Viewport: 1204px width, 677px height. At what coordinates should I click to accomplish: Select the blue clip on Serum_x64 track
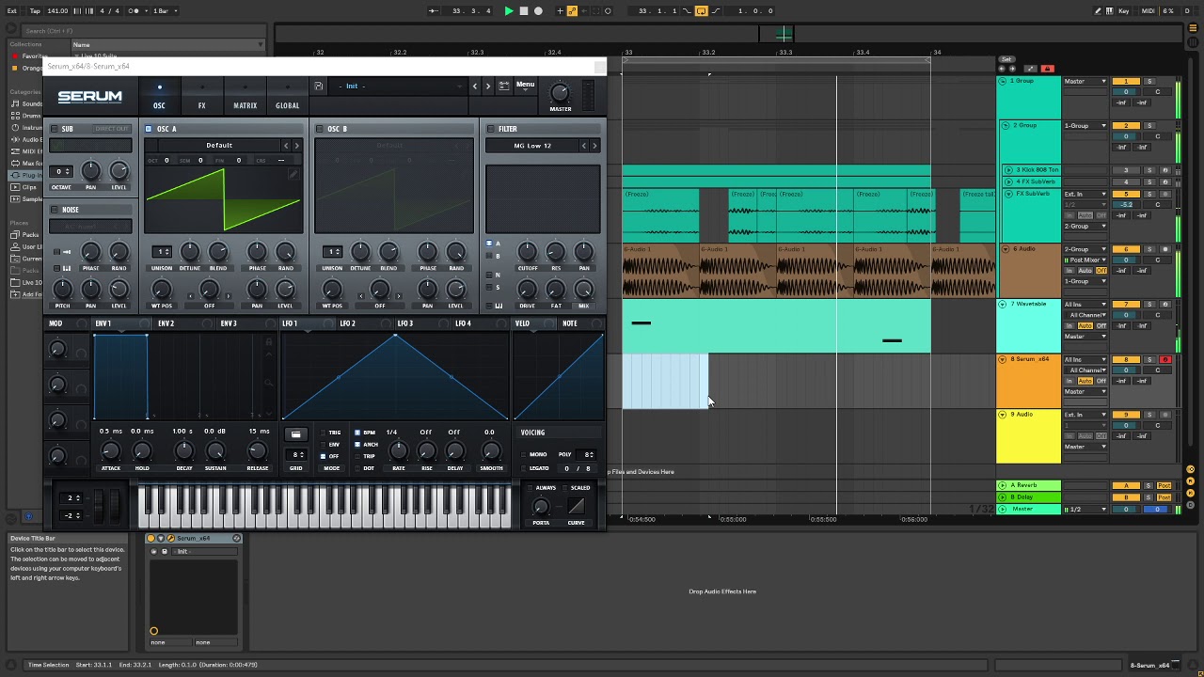click(x=665, y=382)
